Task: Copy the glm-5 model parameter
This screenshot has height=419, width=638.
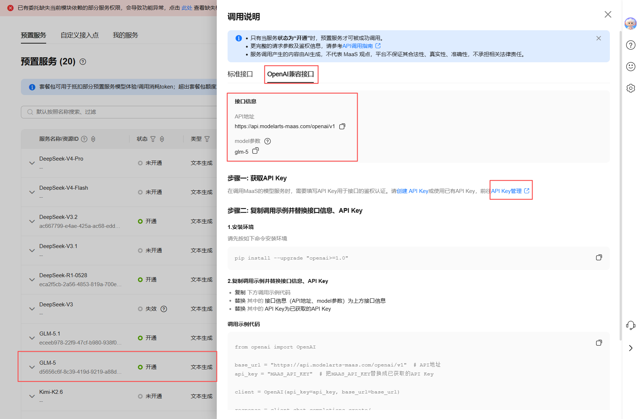Action: [x=255, y=151]
